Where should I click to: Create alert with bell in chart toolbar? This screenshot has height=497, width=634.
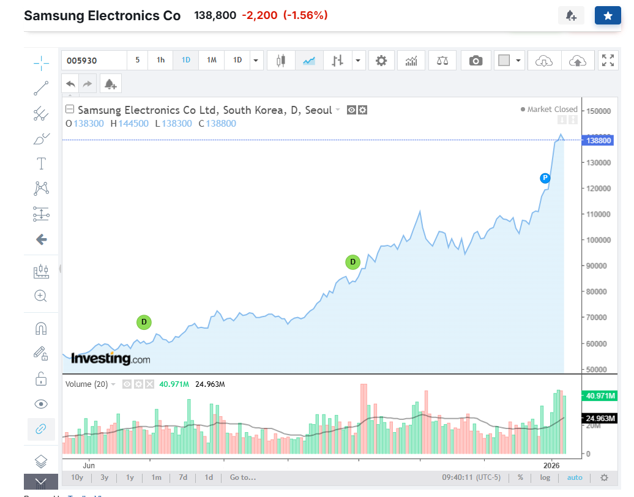coord(110,84)
